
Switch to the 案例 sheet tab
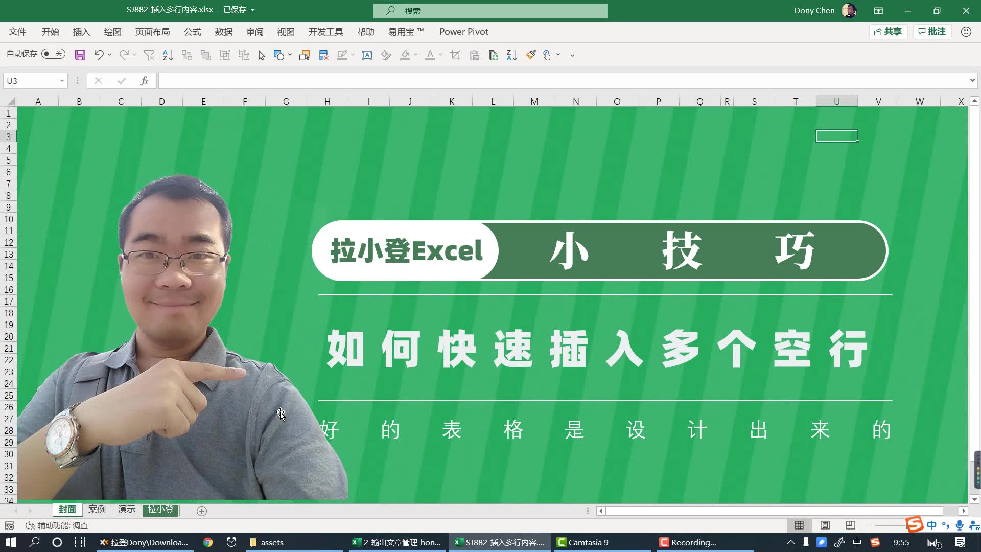pos(97,510)
